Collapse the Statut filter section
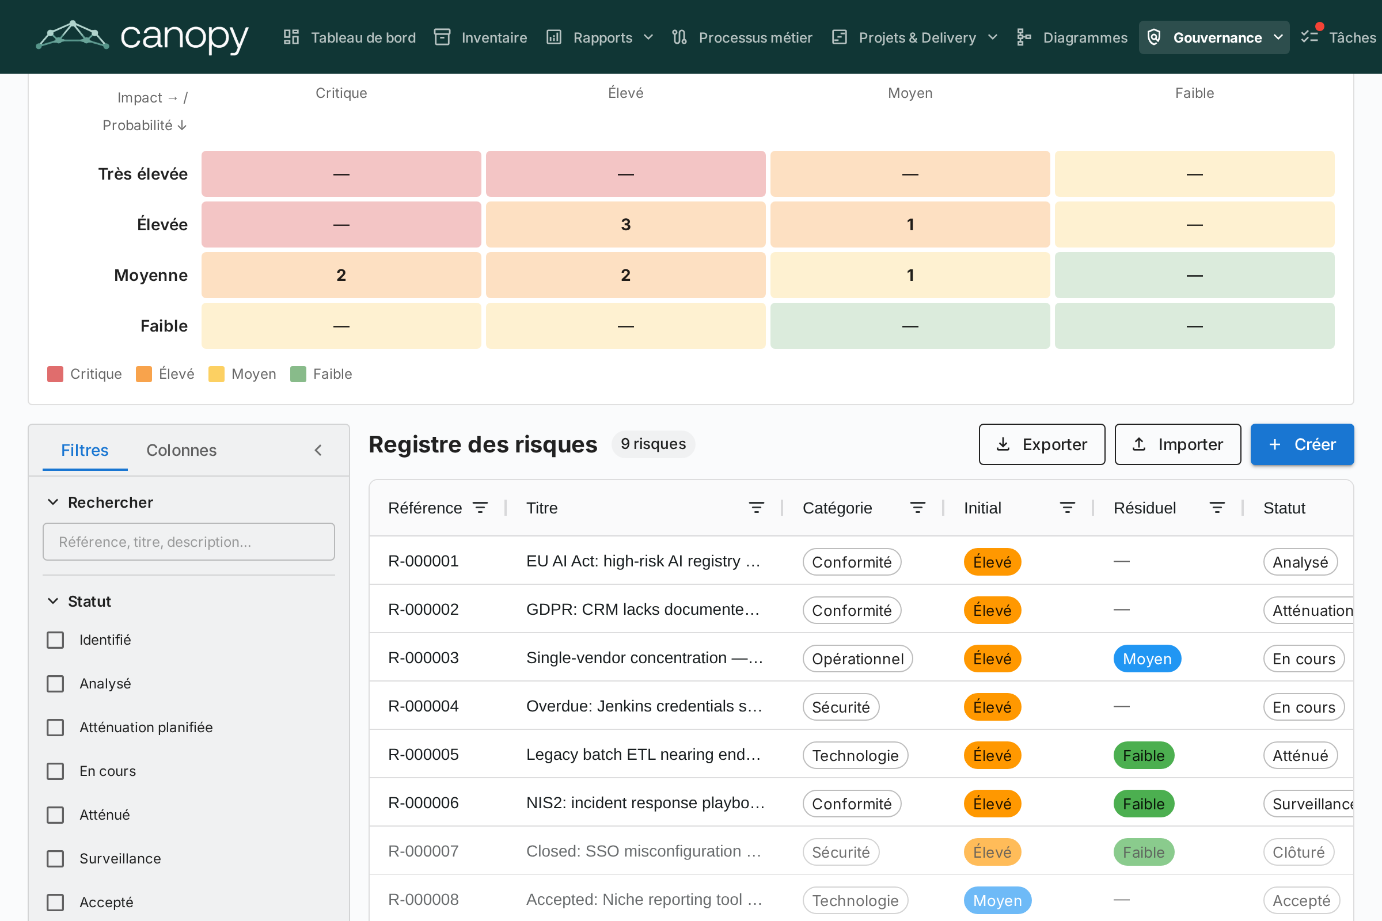1382x921 pixels. [53, 601]
